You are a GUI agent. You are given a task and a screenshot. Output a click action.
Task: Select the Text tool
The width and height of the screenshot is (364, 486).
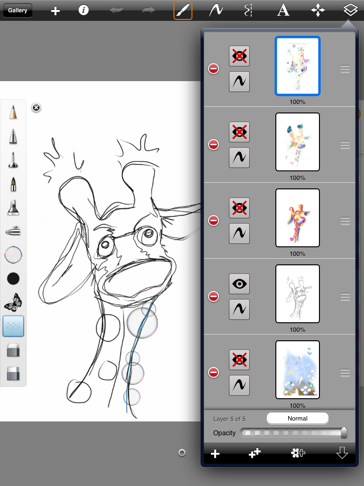pyautogui.click(x=283, y=10)
